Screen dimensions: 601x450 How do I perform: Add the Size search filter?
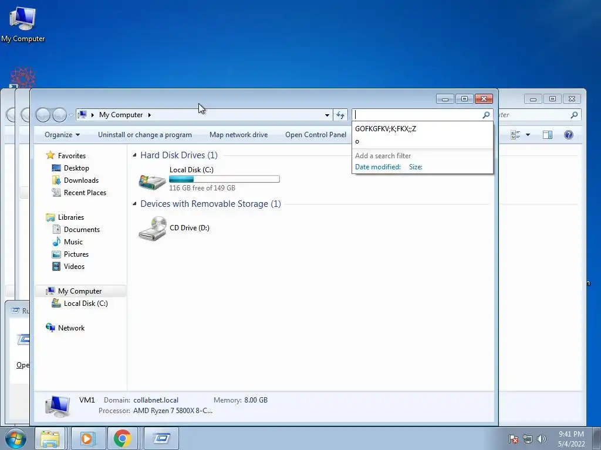416,167
